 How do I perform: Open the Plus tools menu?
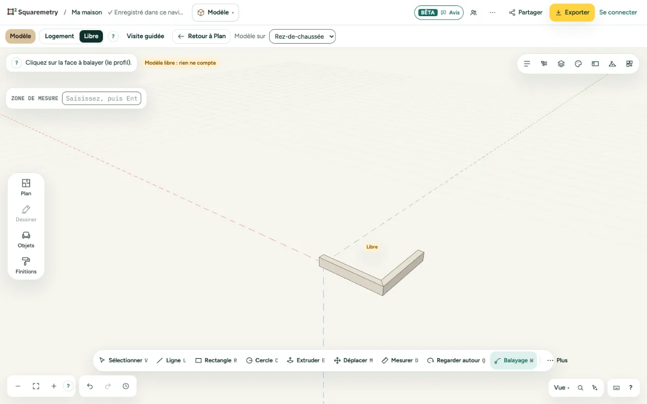pos(557,360)
